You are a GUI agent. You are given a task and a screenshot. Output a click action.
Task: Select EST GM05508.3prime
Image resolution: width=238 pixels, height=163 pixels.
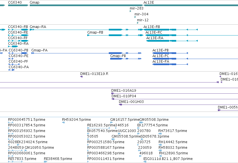click(x=154, y=120)
